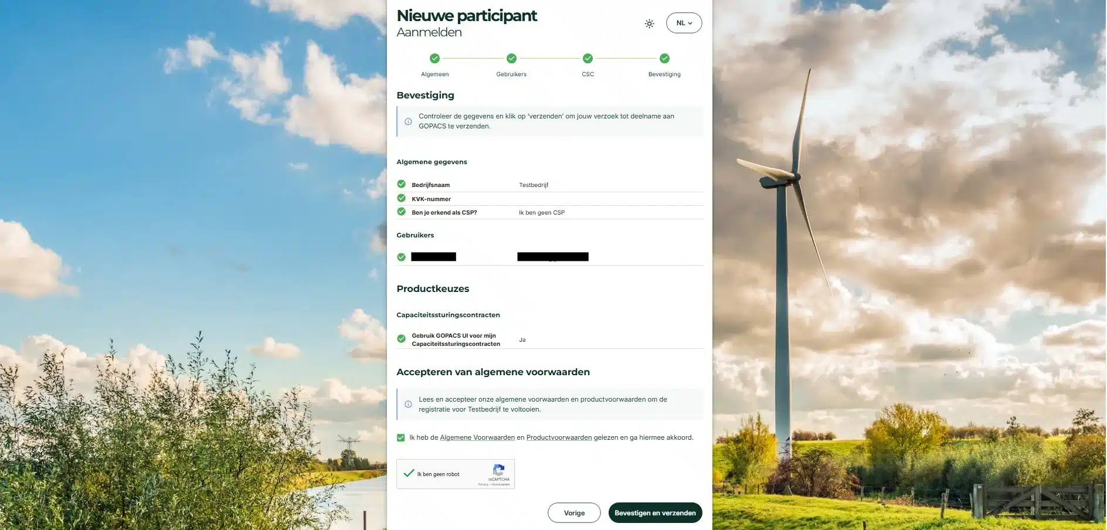This screenshot has width=1107, height=530.
Task: Click the info icon in voorwaarden notice
Action: coord(408,404)
